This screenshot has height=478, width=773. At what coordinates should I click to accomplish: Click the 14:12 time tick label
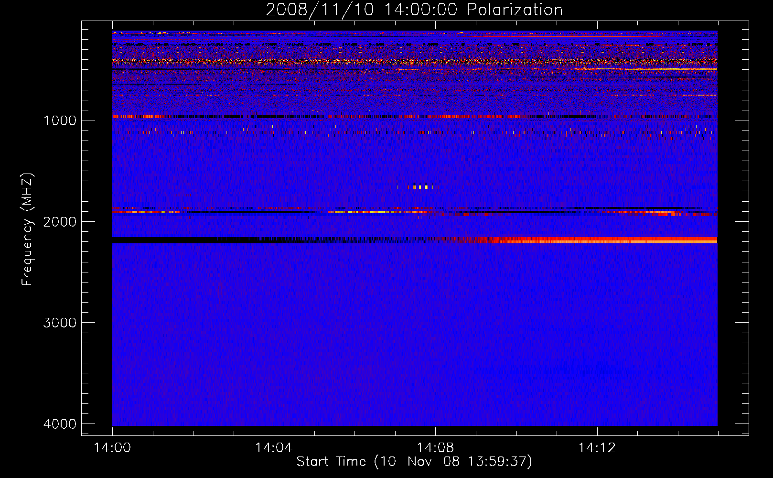coord(597,448)
